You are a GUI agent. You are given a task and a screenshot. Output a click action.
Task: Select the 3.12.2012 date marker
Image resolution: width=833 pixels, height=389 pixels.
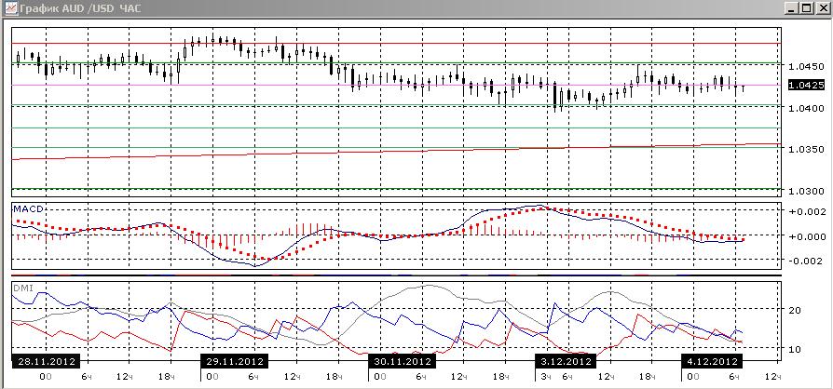click(x=566, y=361)
